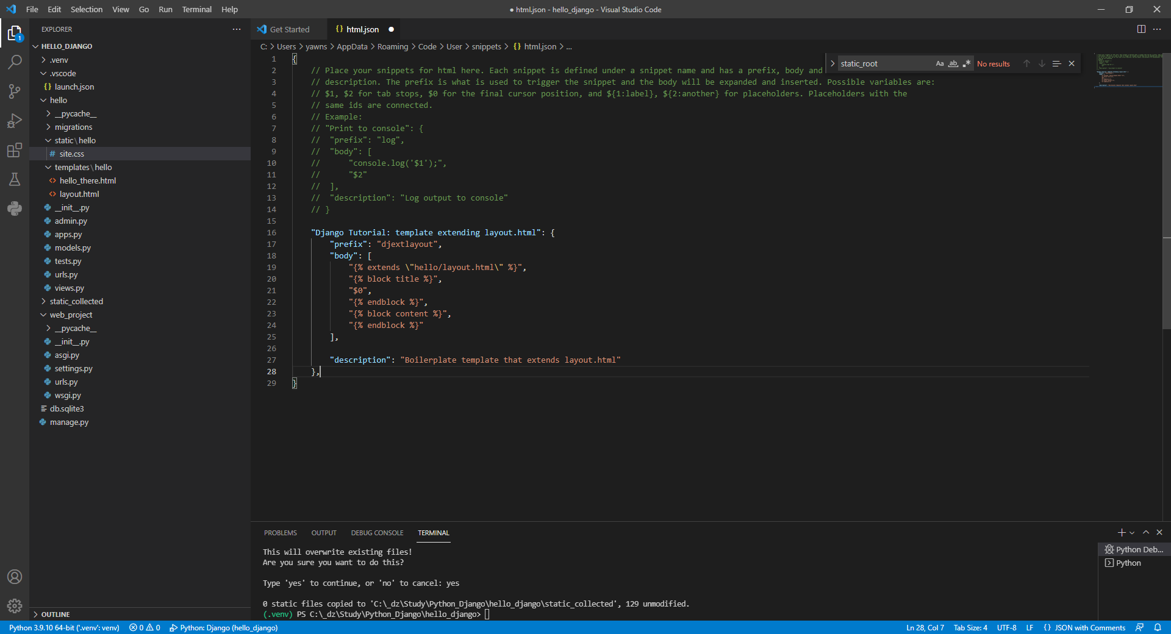Open the Search view in activity bar
The image size is (1171, 634).
pos(15,62)
